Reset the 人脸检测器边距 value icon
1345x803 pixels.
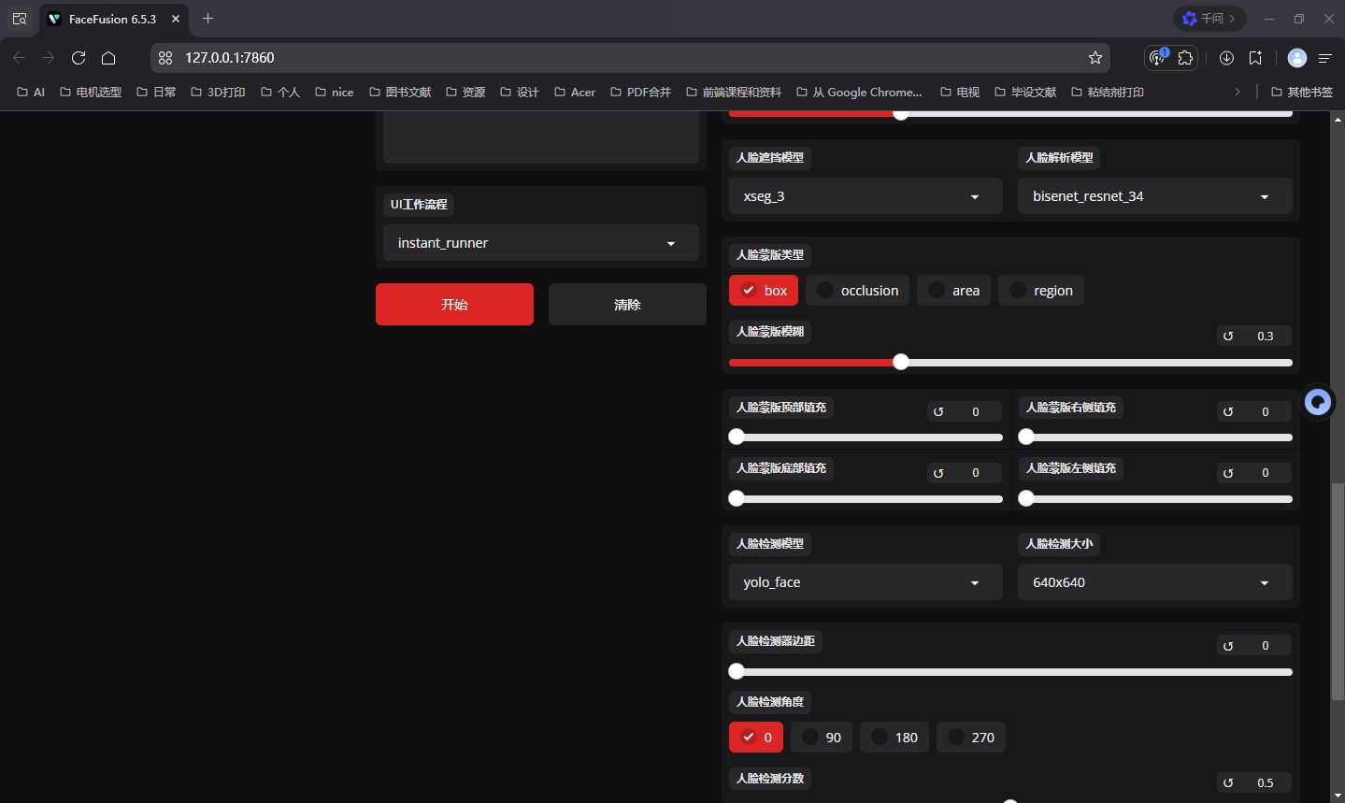[1228, 646]
